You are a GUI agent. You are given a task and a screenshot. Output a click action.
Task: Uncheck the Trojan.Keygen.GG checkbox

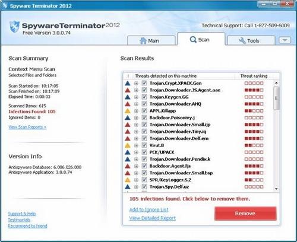tap(144, 97)
